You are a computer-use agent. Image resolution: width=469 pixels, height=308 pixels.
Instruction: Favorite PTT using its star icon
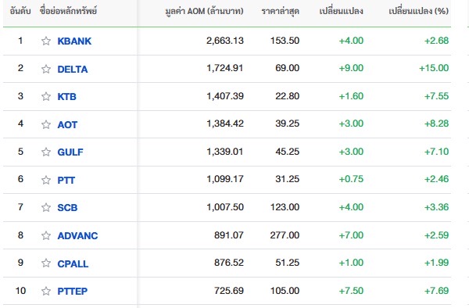click(x=46, y=180)
